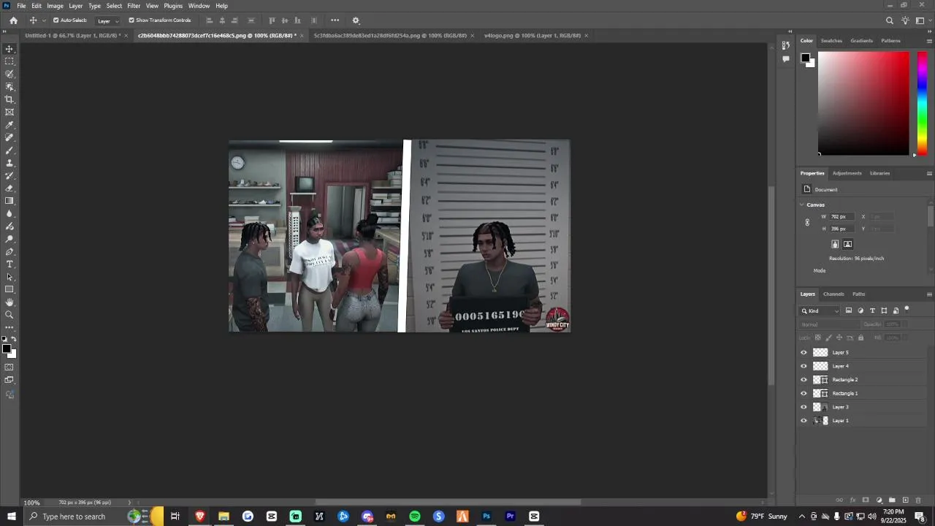
Task: Open the Properties panel menu
Action: pyautogui.click(x=929, y=173)
